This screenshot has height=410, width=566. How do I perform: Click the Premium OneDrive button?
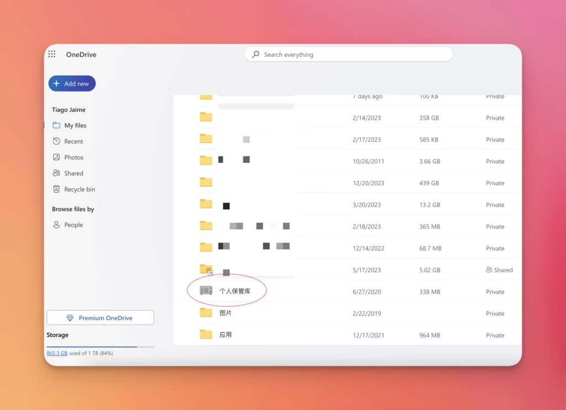(101, 318)
